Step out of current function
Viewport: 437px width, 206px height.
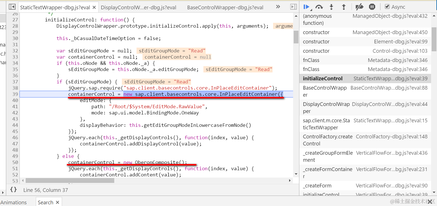tap(344, 7)
